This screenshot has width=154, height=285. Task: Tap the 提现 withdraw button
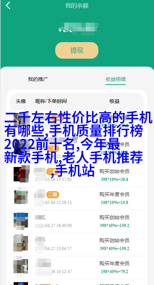77,50
